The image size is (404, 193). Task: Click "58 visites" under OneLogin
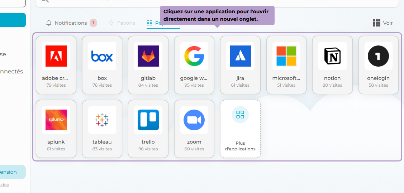coord(378,85)
